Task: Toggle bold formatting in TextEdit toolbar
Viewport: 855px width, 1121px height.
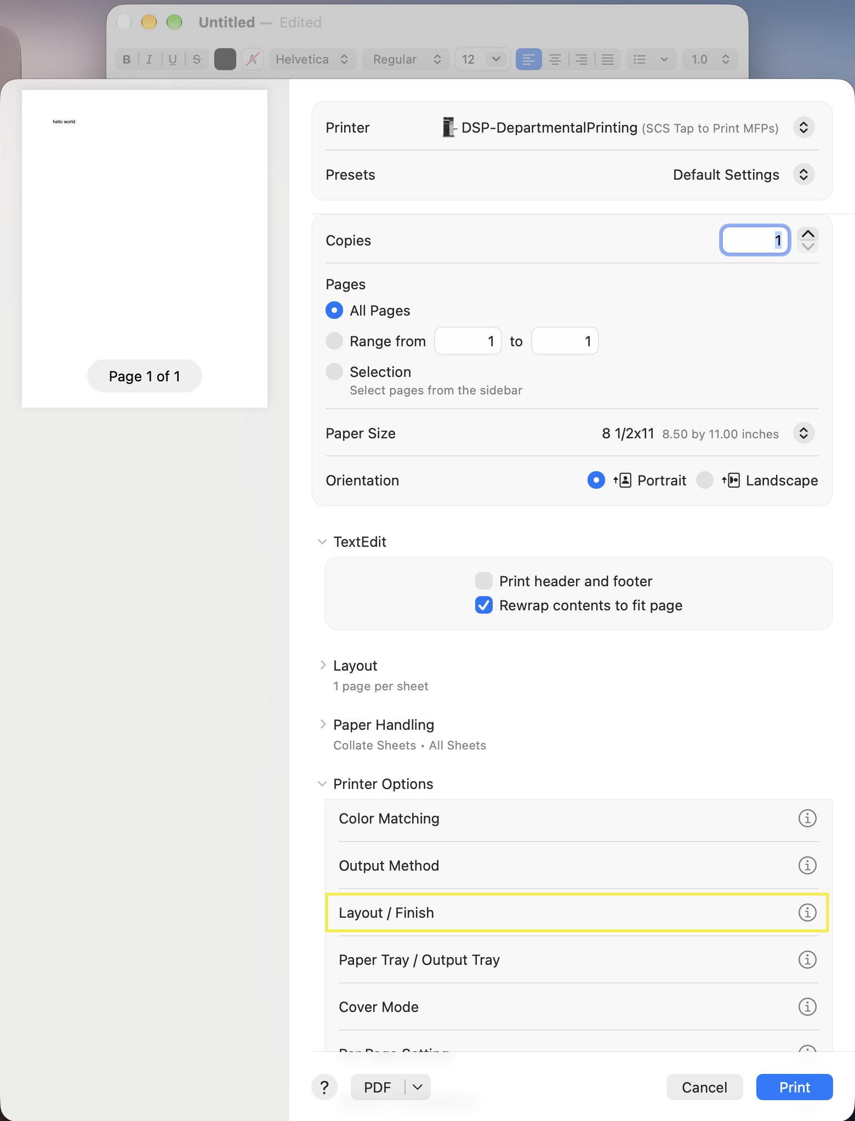Action: coord(127,59)
